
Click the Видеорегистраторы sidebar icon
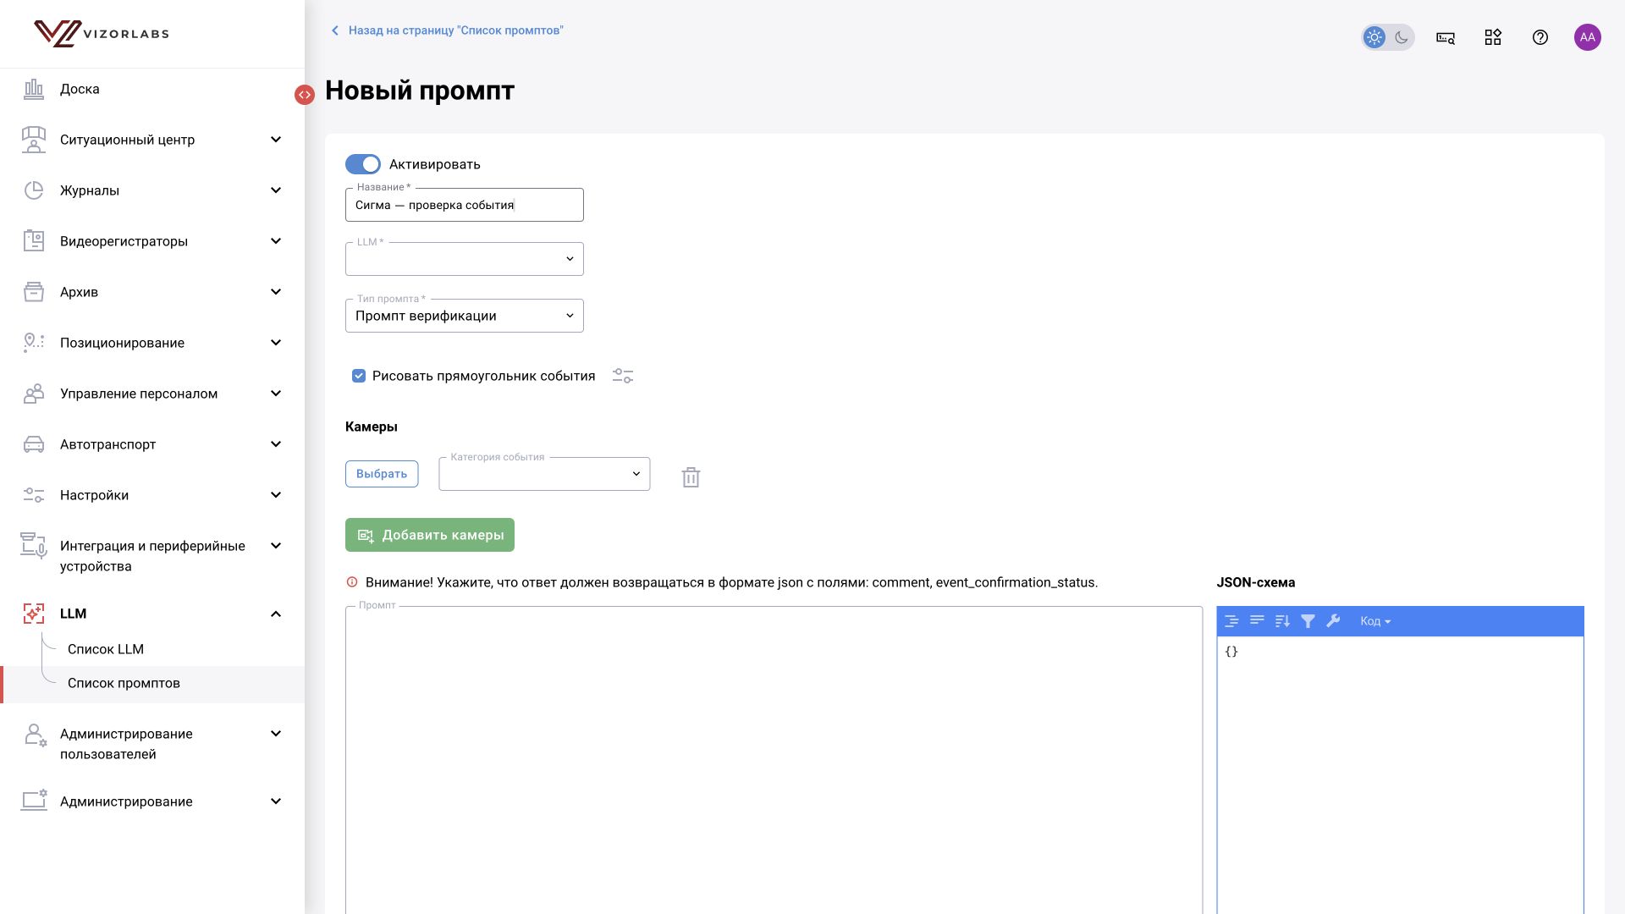(34, 241)
